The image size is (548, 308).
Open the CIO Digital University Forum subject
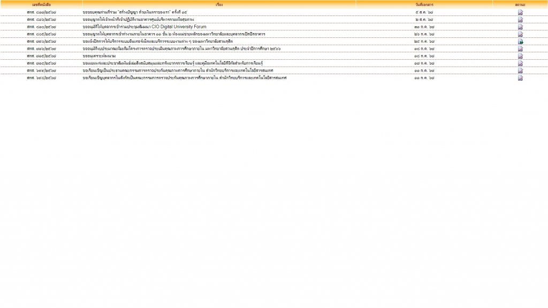(144, 27)
